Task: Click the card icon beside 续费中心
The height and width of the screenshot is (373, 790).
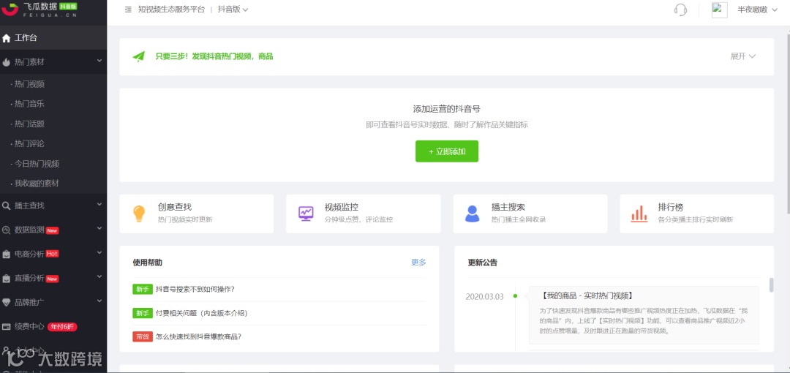Action: pos(7,327)
